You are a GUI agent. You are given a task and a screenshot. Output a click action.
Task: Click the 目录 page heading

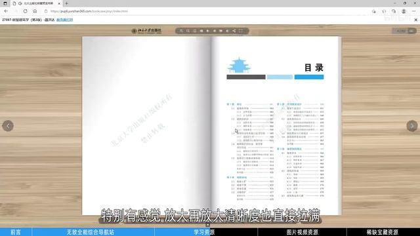(x=314, y=68)
